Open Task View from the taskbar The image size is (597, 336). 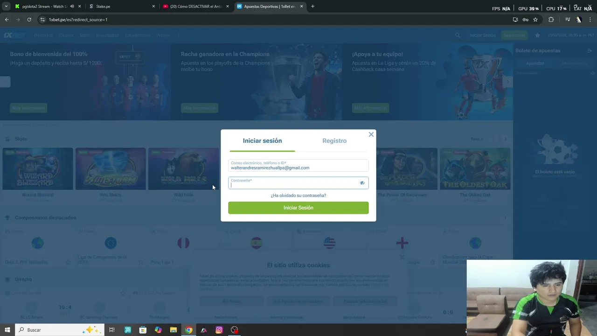point(112,330)
